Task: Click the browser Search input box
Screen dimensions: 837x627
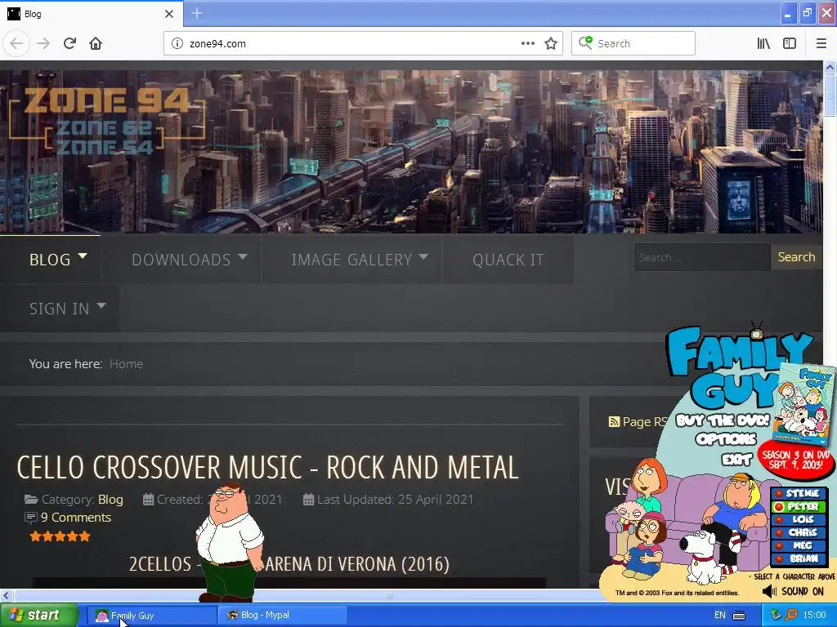Action: click(x=633, y=43)
